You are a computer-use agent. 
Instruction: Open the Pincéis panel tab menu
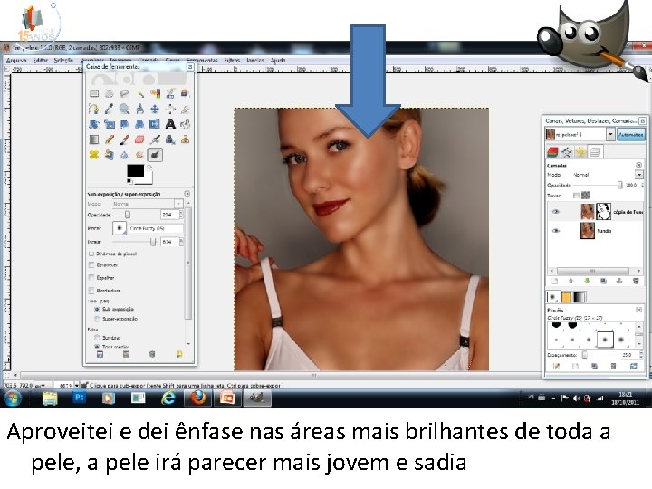[x=639, y=310]
